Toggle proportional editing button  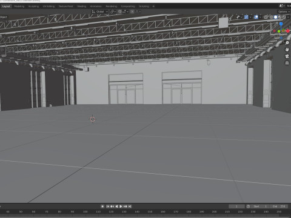click(132, 12)
